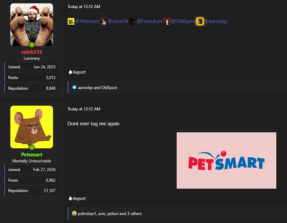Click the laughing emoji reaction icon
287x223 pixels.
pos(74,213)
